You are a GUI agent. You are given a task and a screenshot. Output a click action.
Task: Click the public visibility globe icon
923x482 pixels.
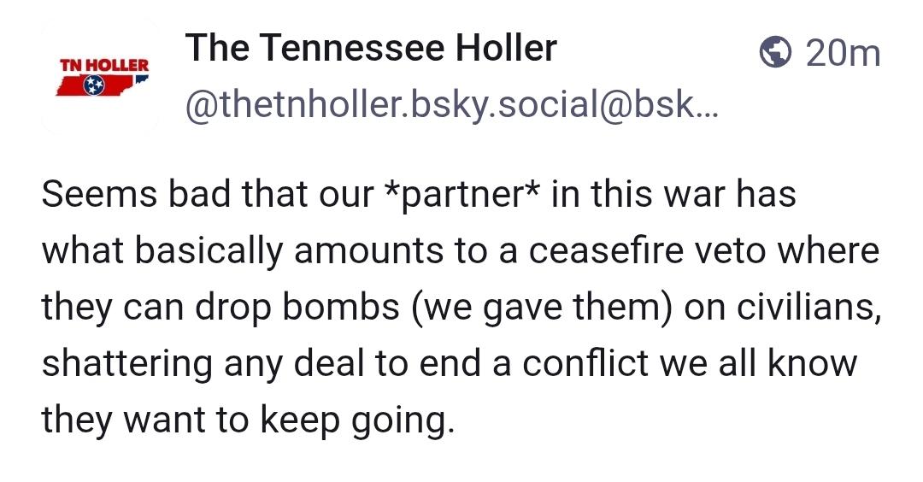click(x=775, y=54)
